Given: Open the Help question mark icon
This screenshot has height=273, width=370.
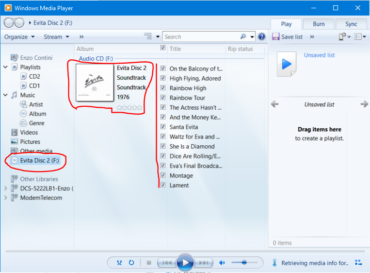Looking at the screenshot, I should coord(262,36).
